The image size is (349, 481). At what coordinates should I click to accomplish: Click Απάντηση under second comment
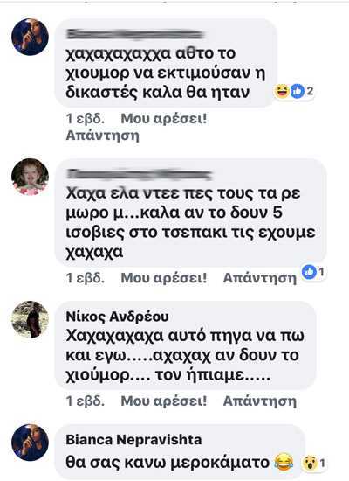click(x=260, y=278)
